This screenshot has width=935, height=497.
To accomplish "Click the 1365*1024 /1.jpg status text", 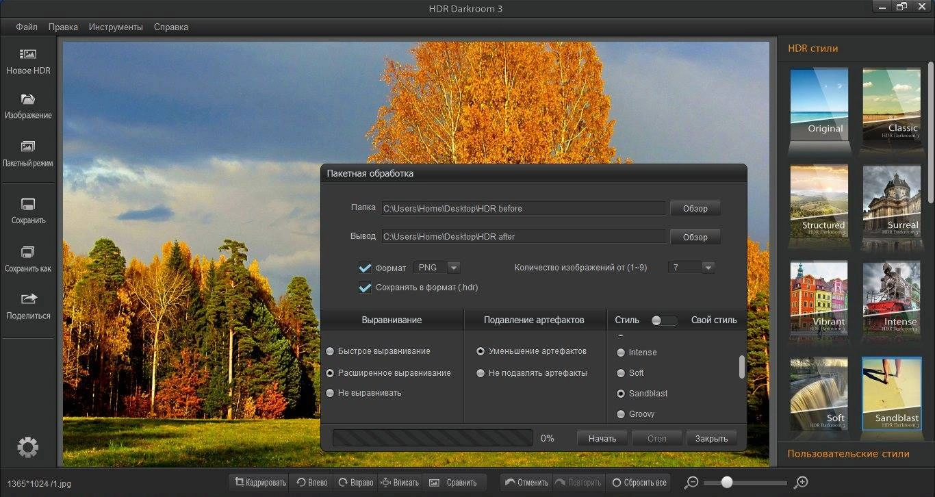I will pyautogui.click(x=39, y=483).
